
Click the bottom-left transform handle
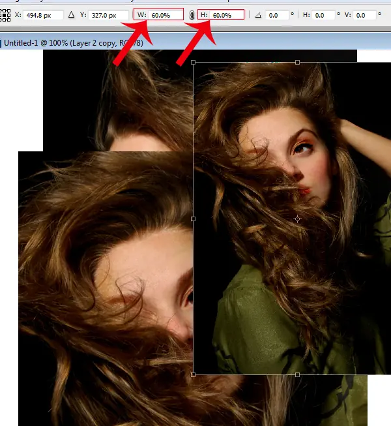193,375
